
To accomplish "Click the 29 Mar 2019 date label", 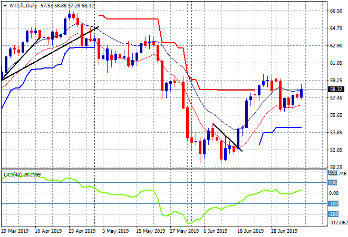I will (15, 231).
